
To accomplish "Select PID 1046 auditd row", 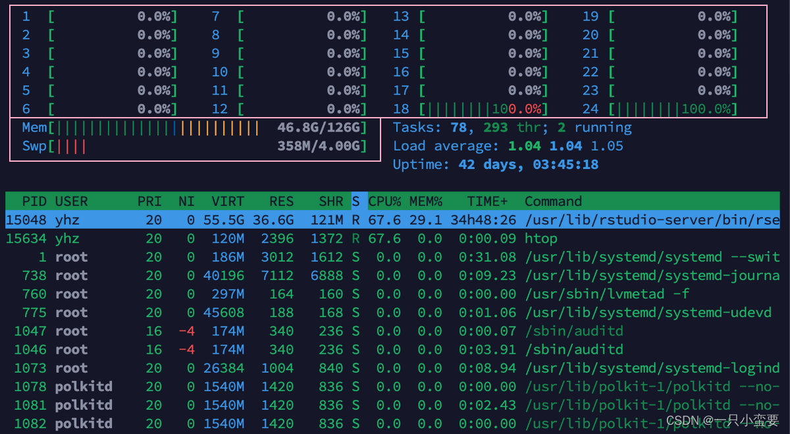I will pyautogui.click(x=392, y=349).
